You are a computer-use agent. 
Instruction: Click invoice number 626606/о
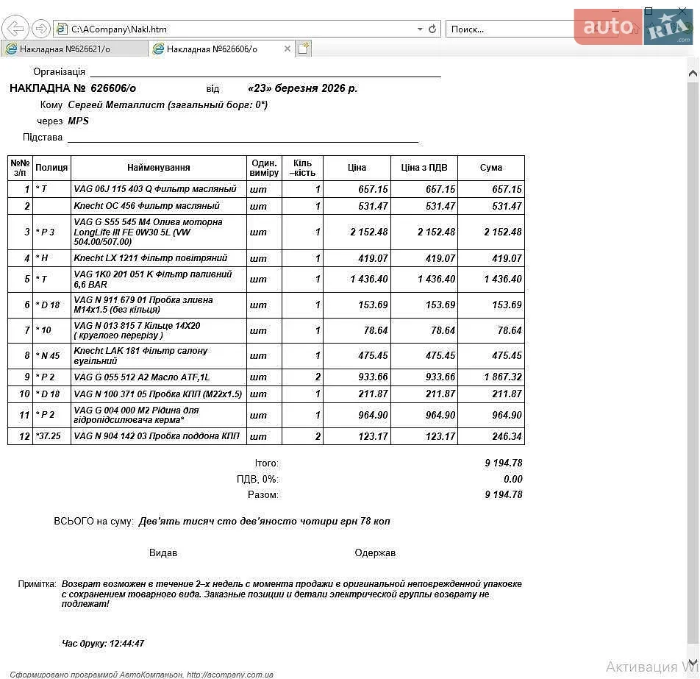(113, 88)
